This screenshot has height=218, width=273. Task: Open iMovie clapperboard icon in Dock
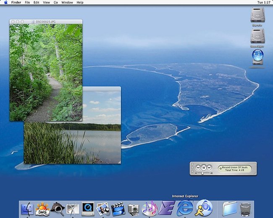tap(118, 208)
